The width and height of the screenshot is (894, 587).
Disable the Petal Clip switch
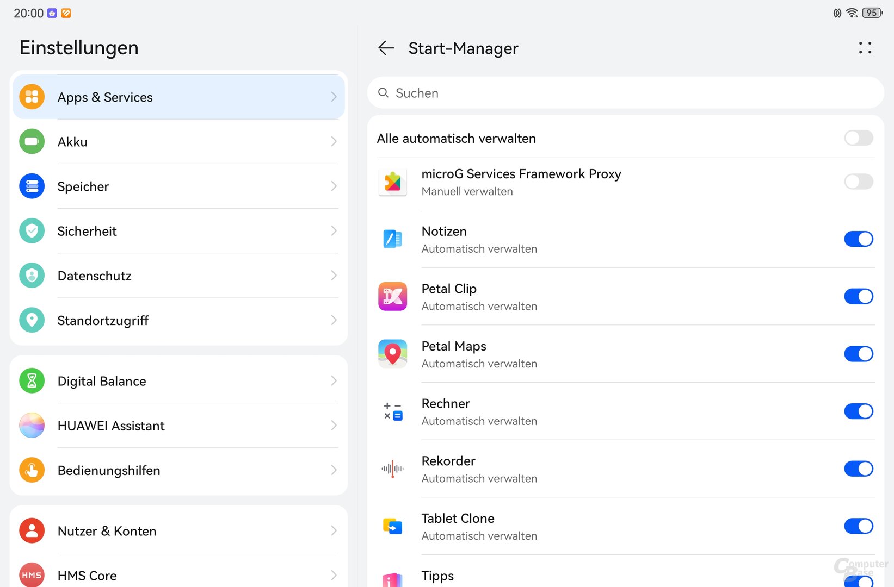859,296
